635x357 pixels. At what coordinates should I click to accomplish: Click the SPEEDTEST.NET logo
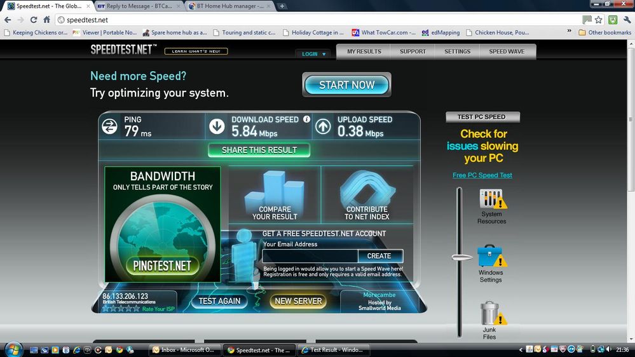click(123, 50)
